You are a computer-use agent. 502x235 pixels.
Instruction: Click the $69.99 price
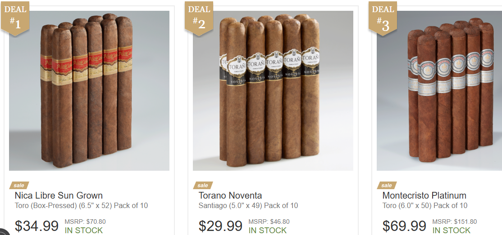(x=404, y=226)
